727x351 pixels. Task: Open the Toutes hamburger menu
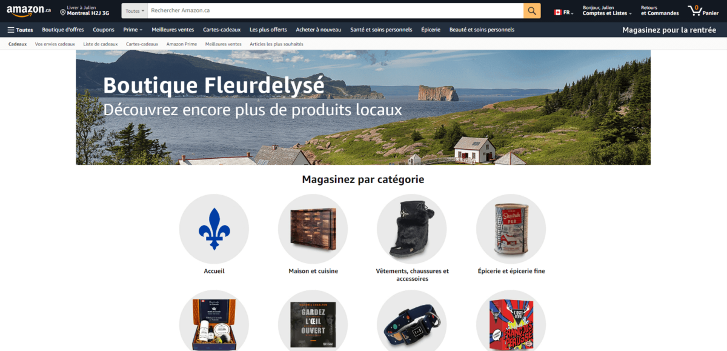(x=20, y=30)
